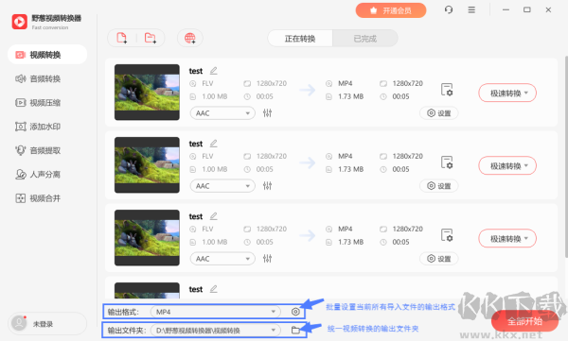Image resolution: width=568 pixels, height=341 pixels.
Task: Switch to the 已完成 tab
Action: point(365,39)
